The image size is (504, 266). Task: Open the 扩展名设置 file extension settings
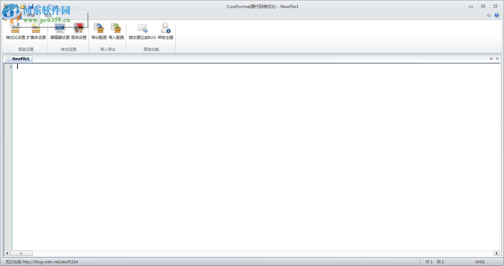tap(36, 31)
